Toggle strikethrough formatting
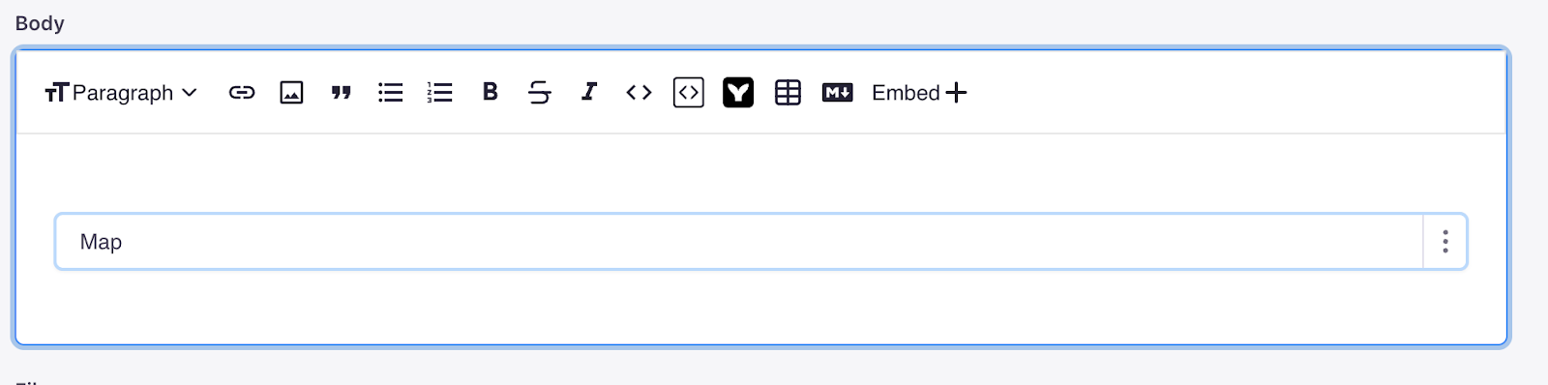 point(540,93)
